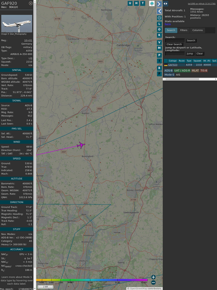Zoom out with the minus button
The height and width of the screenshot is (290, 217).
click(x=153, y=283)
